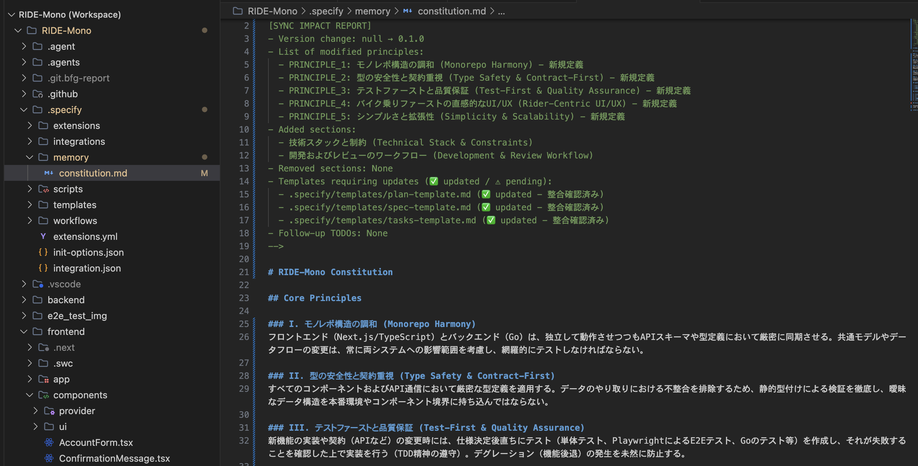Click the JSON braces icon beside integration.json
Image resolution: width=918 pixels, height=466 pixels.
(x=43, y=268)
